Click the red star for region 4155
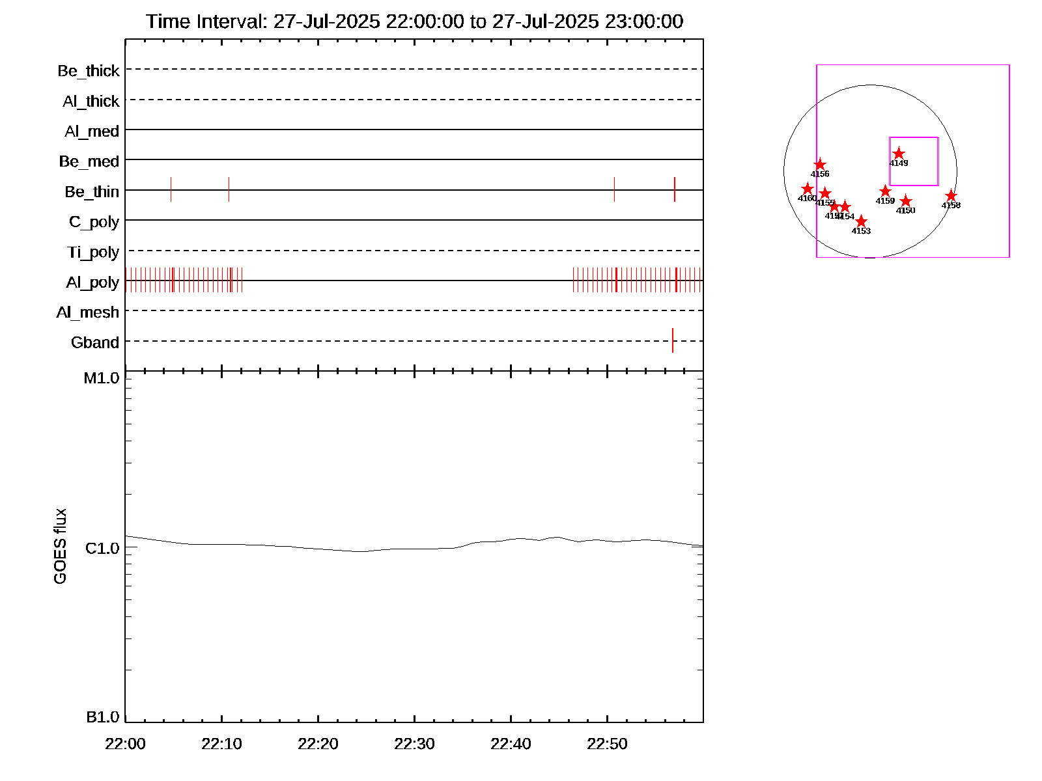 (x=825, y=193)
